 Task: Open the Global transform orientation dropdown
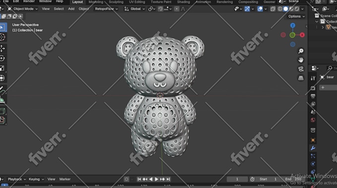(134, 9)
